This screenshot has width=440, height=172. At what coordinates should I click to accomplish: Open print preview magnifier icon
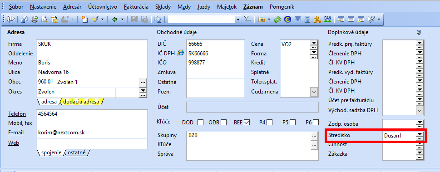pos(44,20)
